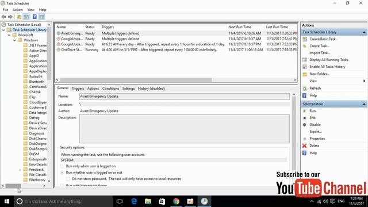Image resolution: width=368 pixels, height=207 pixels.
Task: Select 'Run only when user is logged on'
Action: (x=62, y=166)
